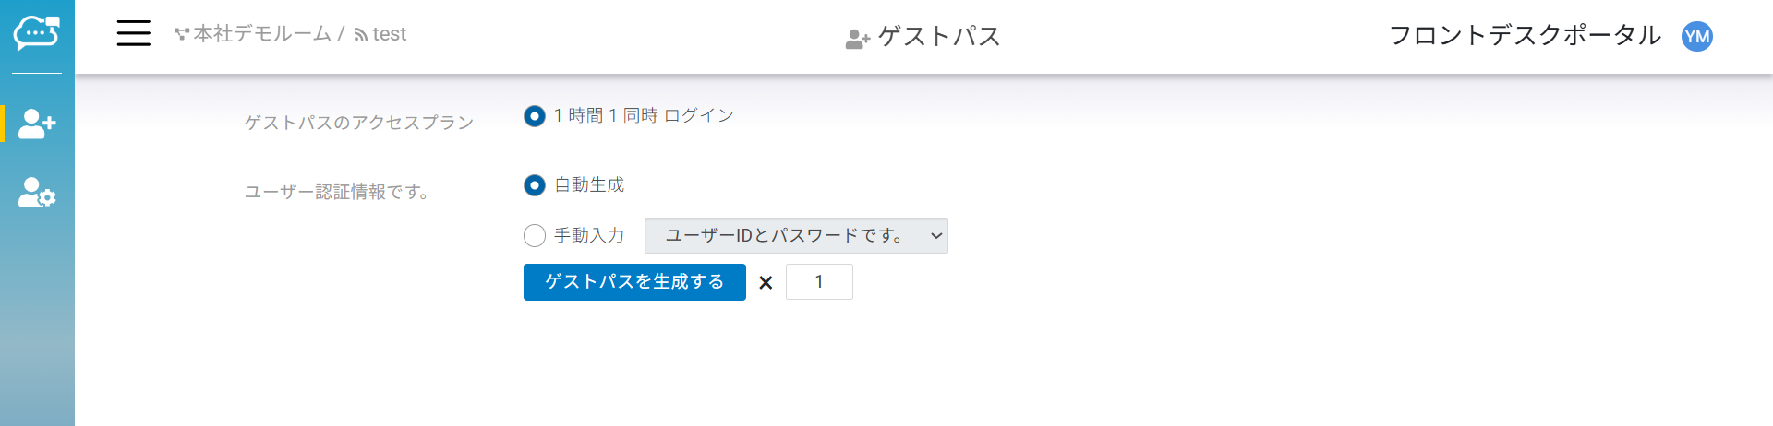Click the guest pass quantity field
This screenshot has height=426, width=1773.
(819, 282)
